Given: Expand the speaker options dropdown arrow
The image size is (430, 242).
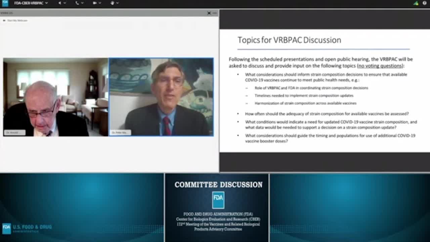Looking at the screenshot, I should 65,3.
